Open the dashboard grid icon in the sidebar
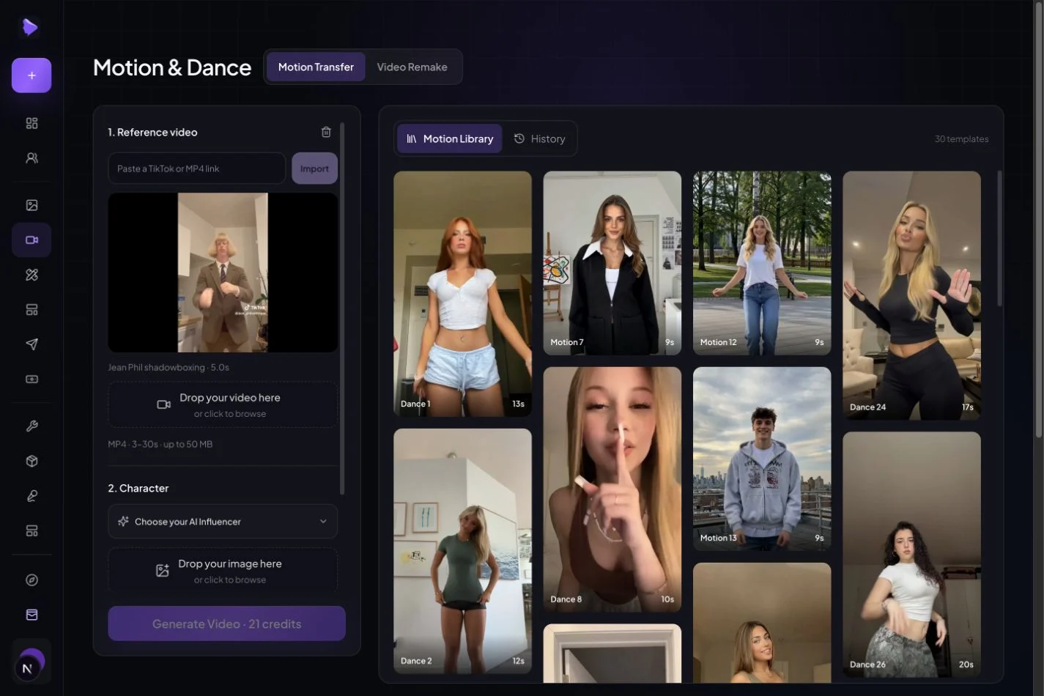 [x=32, y=123]
